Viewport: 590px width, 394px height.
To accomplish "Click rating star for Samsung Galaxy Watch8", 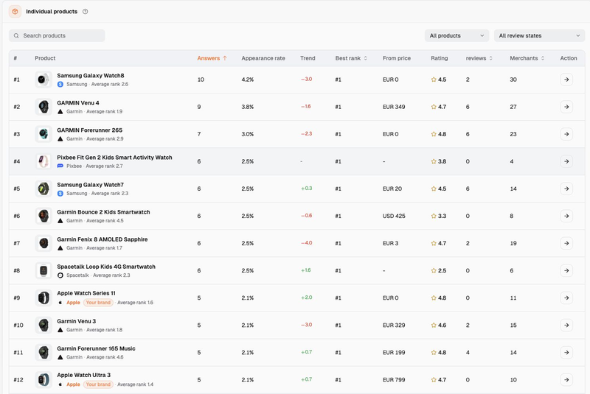I will click(434, 80).
